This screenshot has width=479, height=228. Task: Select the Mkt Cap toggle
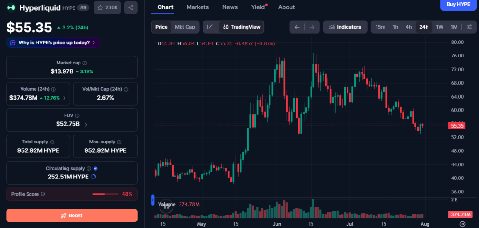pos(185,27)
